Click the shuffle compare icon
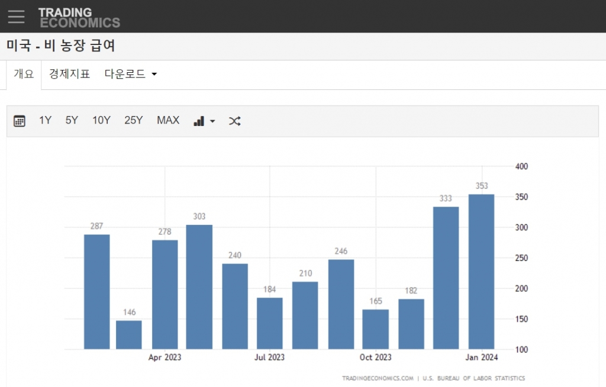Viewport: 606px width, 387px height. pos(235,121)
